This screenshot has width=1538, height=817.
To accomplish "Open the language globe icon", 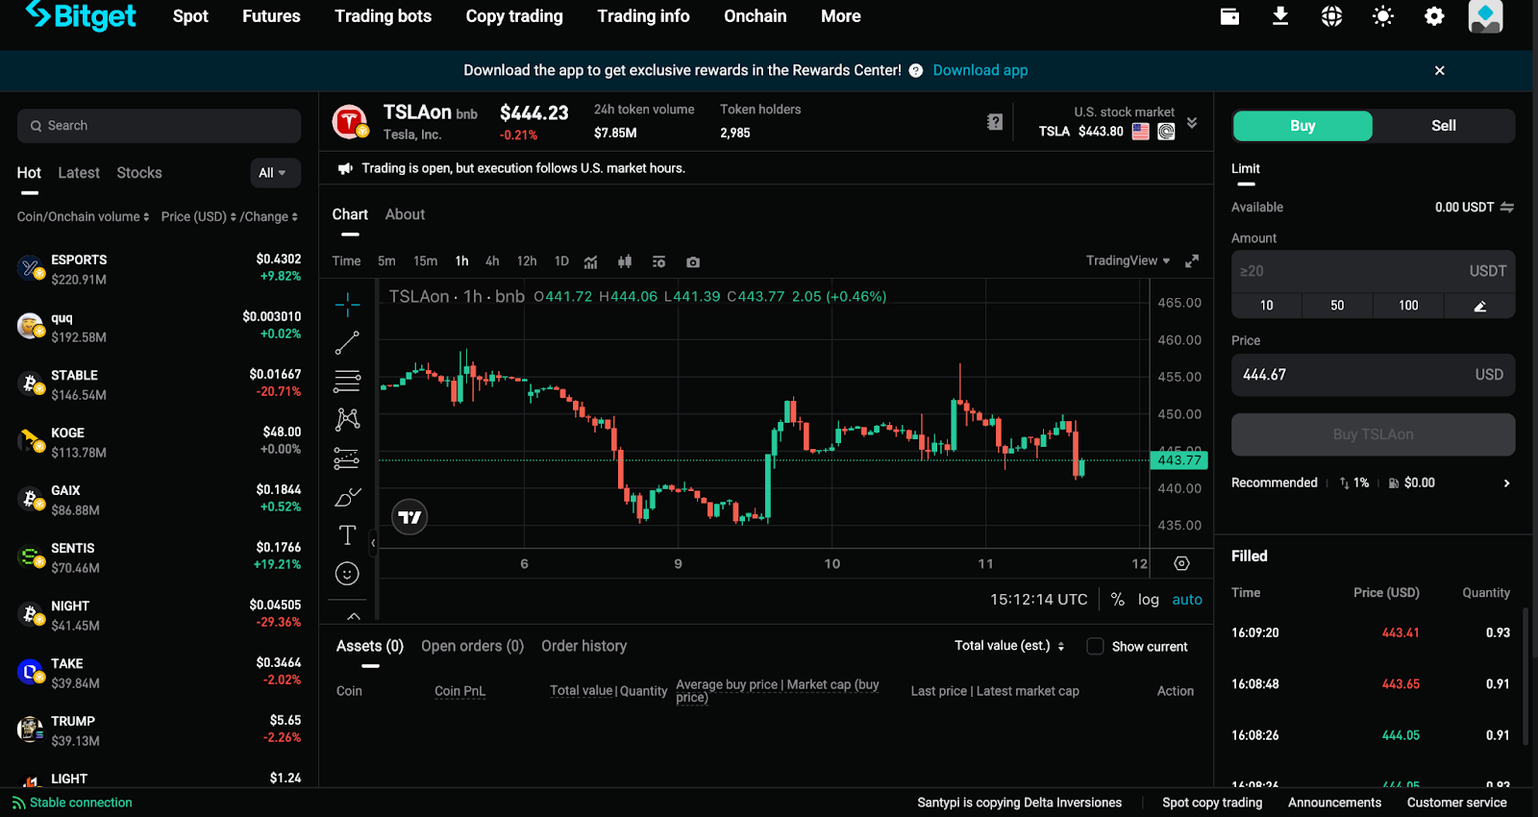I will 1331,16.
